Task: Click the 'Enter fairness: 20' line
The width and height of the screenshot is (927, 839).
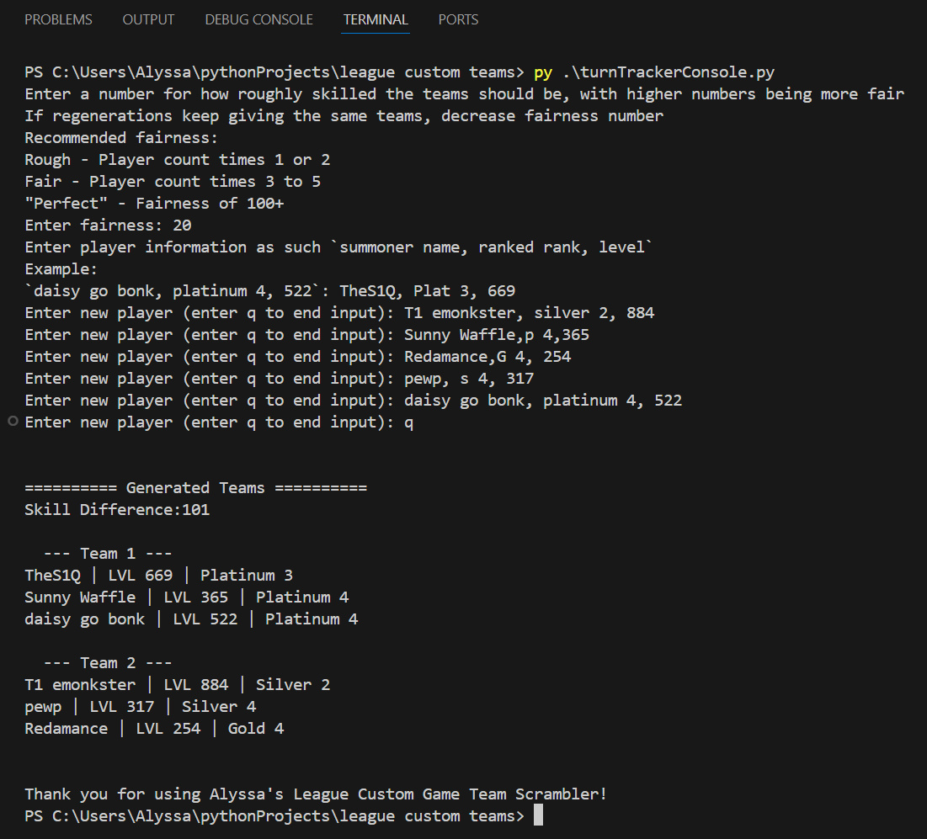Action: point(108,226)
